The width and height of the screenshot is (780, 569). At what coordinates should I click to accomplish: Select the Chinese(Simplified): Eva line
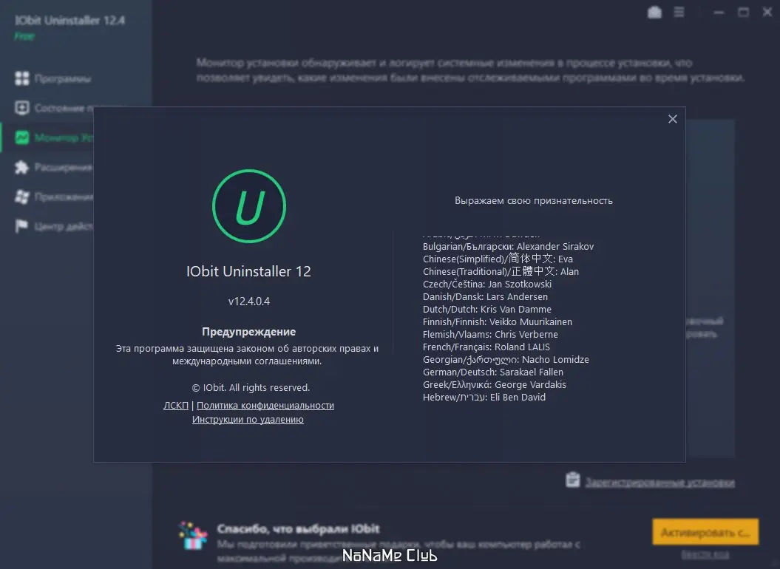(498, 259)
